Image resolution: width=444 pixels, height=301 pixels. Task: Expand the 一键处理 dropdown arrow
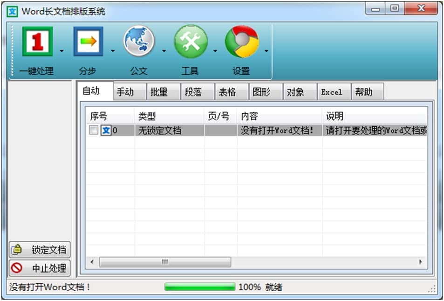pyautogui.click(x=61, y=51)
